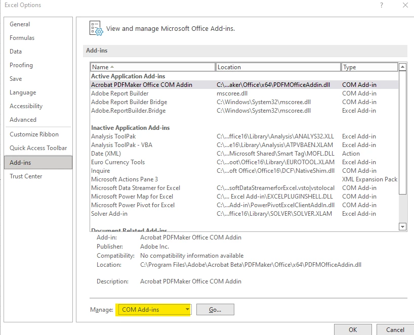Click the list scrollbar down arrow
414x335 pixels.
(x=402, y=226)
